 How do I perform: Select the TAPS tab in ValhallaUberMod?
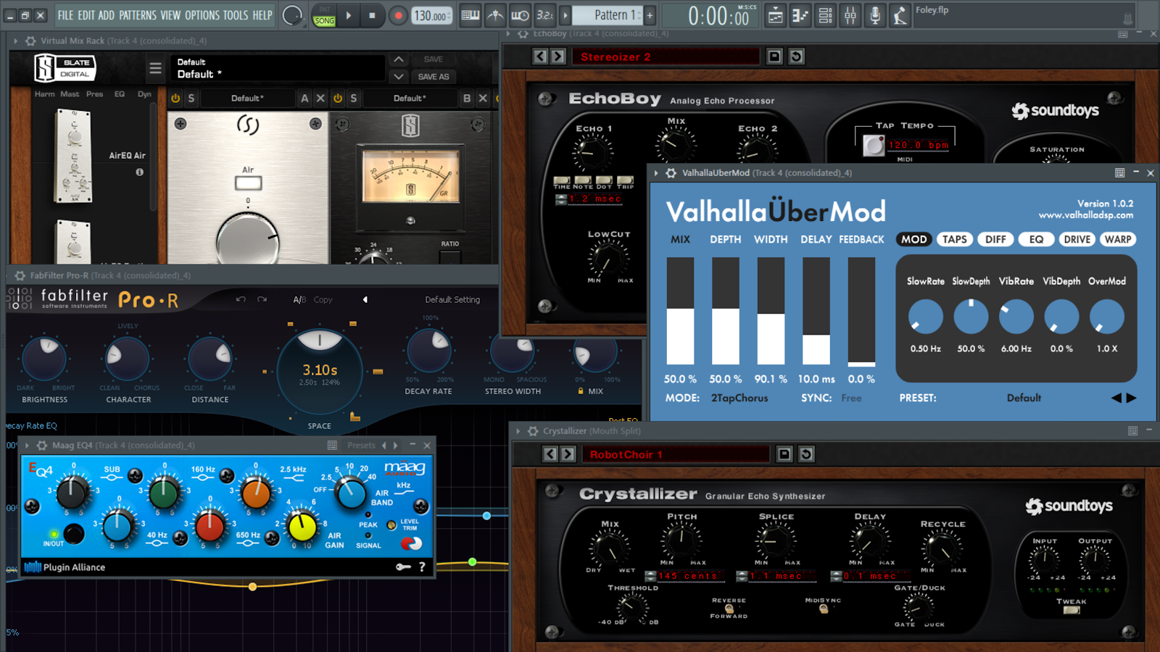coord(954,240)
